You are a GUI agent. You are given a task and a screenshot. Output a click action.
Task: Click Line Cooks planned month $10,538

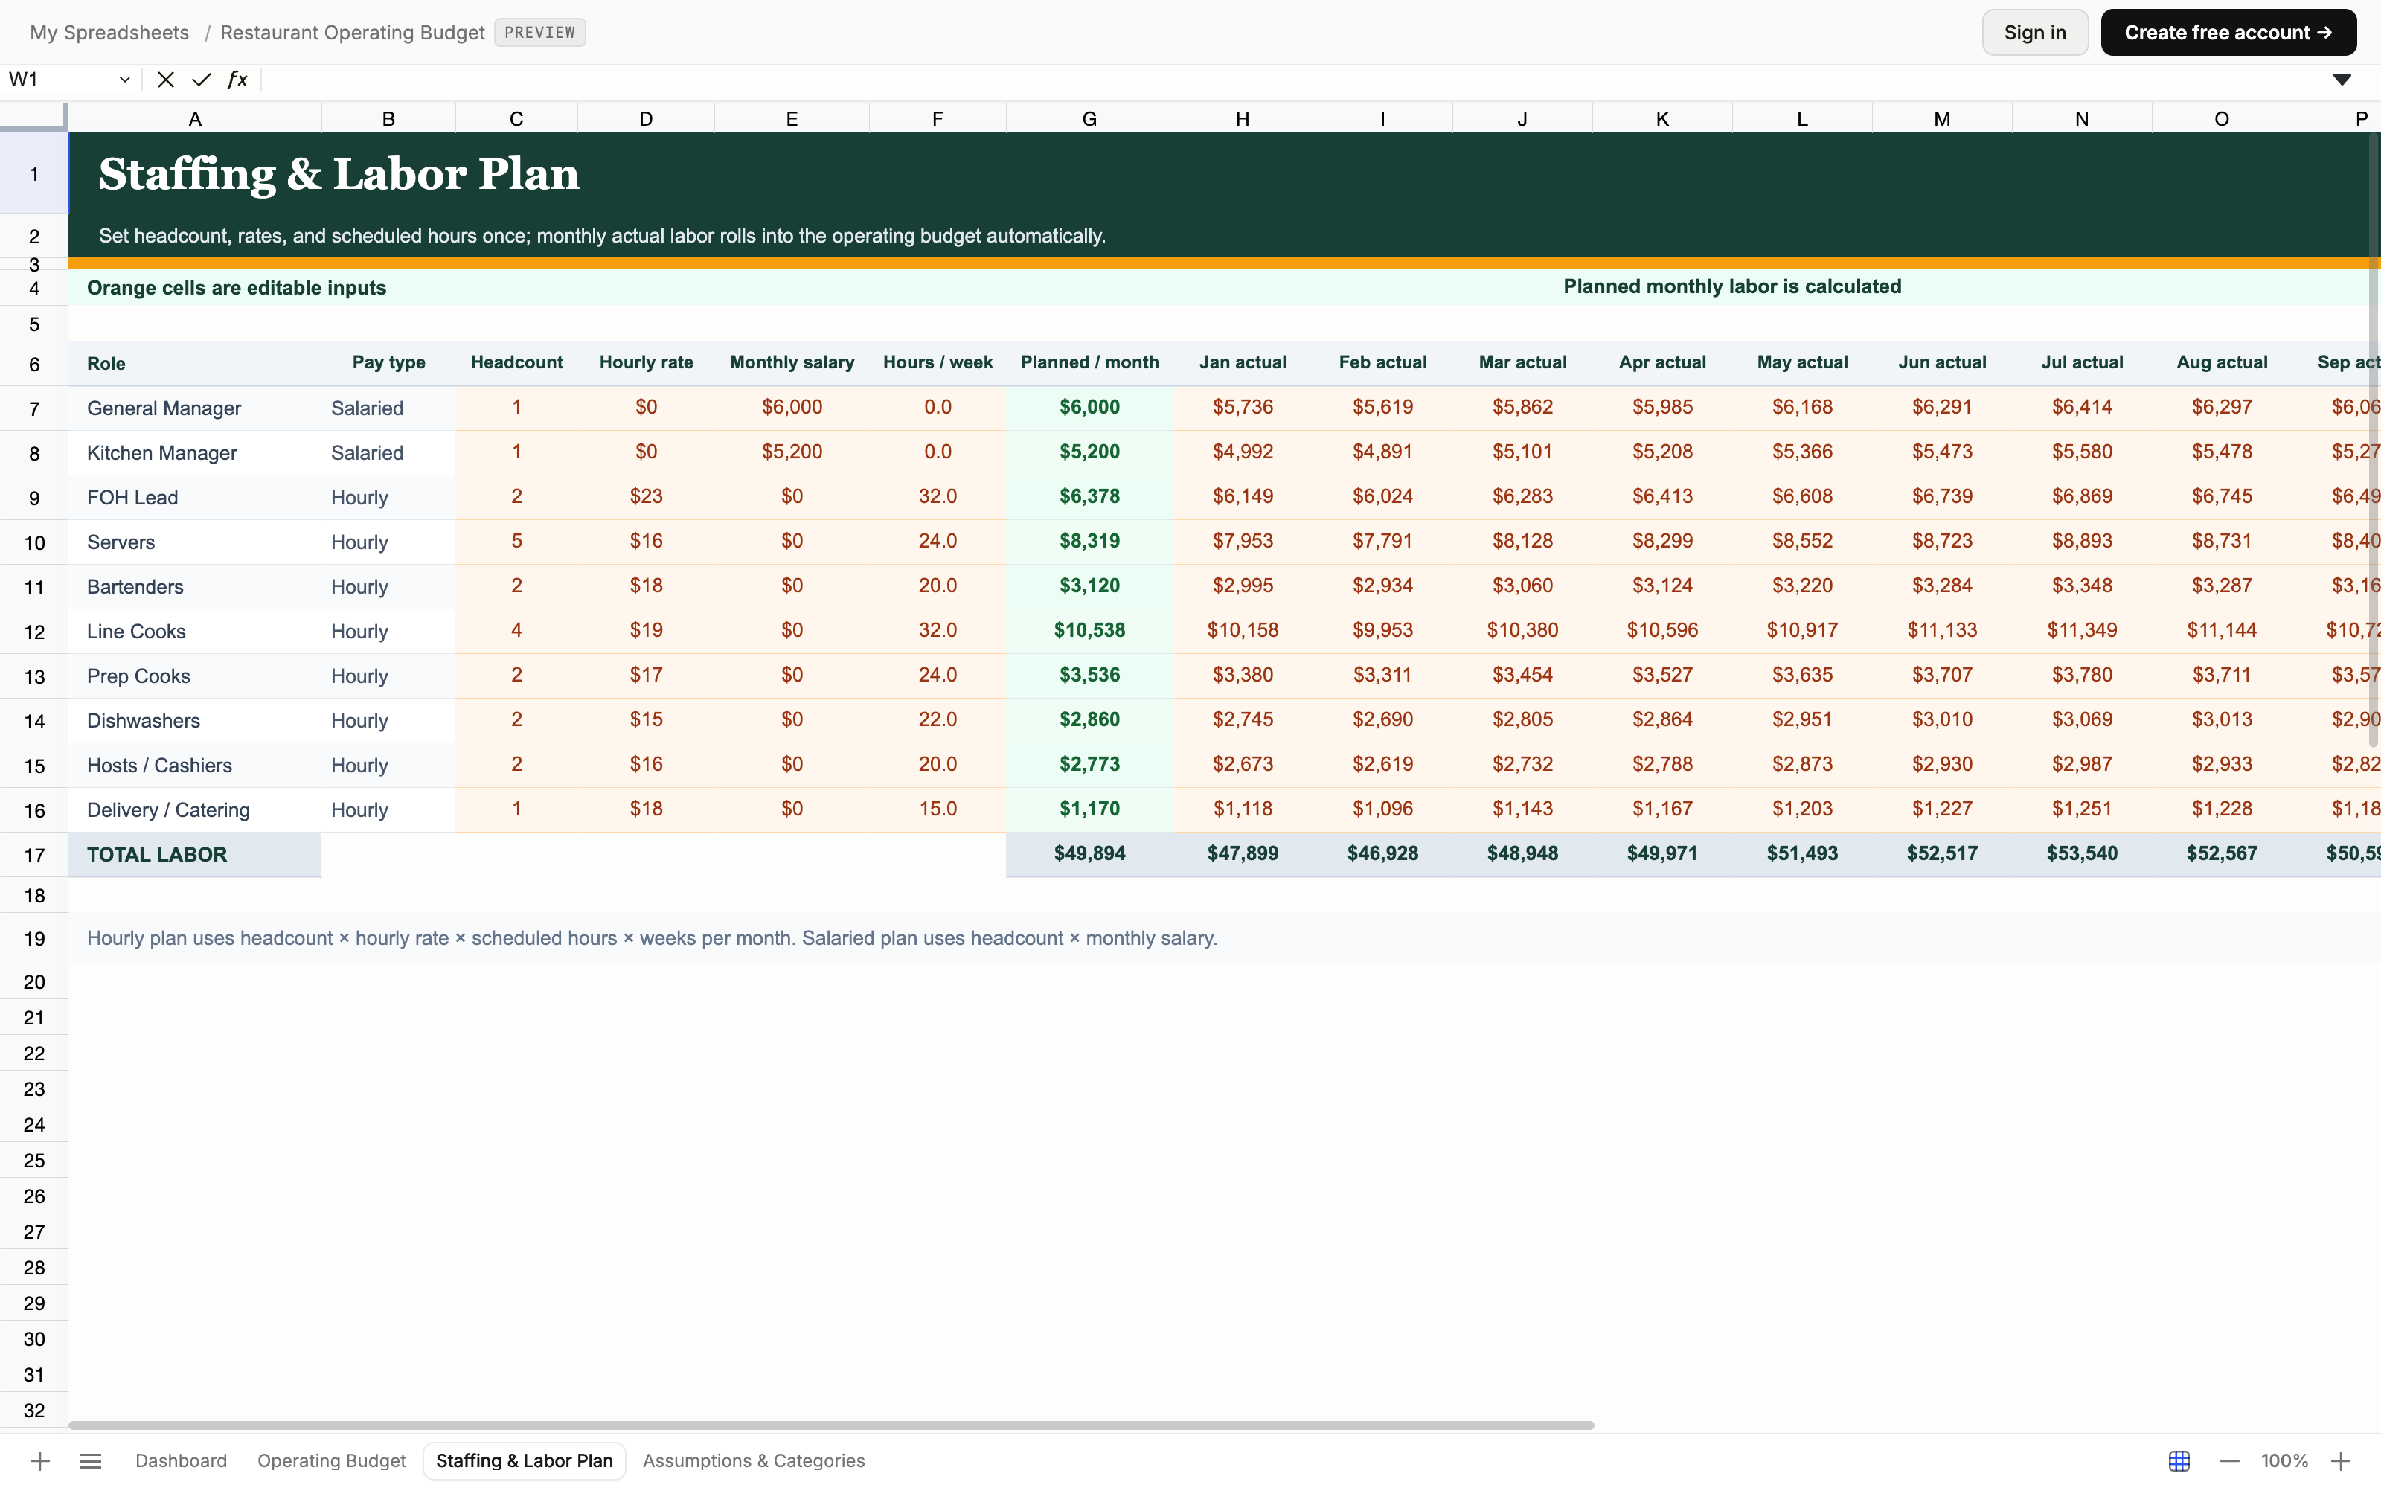pyautogui.click(x=1089, y=631)
